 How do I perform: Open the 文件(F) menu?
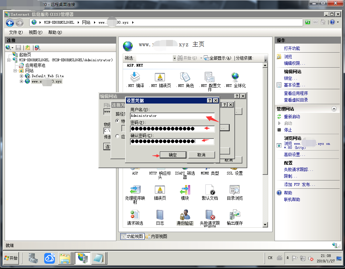point(16,32)
